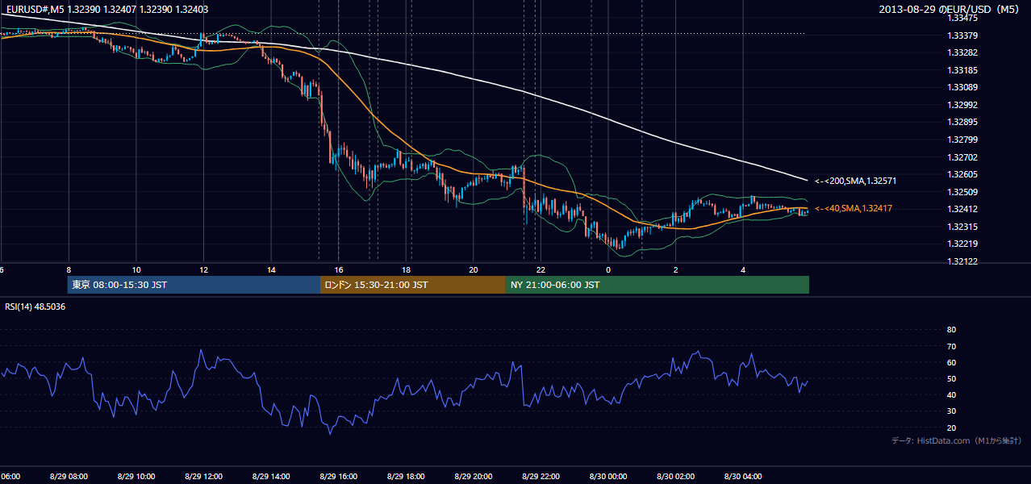1031x484 pixels.
Task: Click bottom time label 8/29 20:00
Action: [x=474, y=476]
